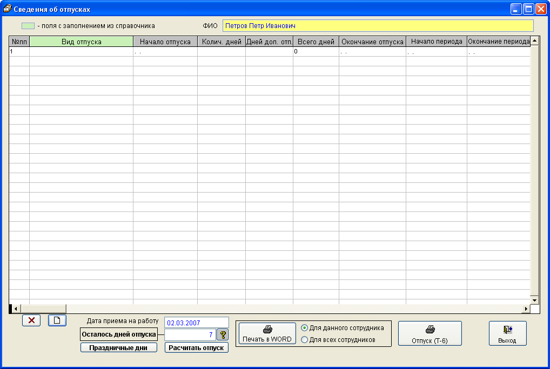The height and width of the screenshot is (369, 550).
Task: Click the Вид отпуска column header
Action: [x=81, y=42]
